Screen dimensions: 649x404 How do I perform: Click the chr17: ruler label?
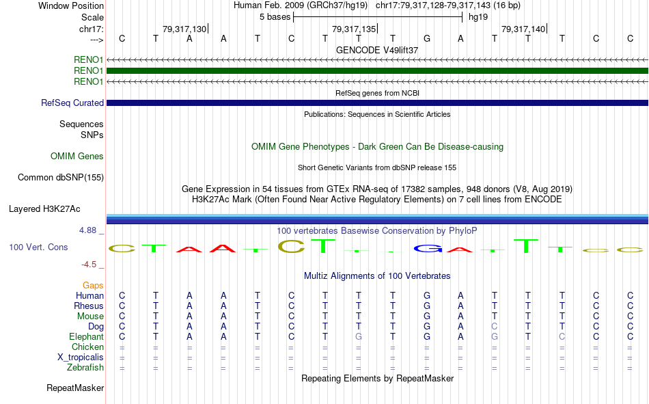coord(91,29)
